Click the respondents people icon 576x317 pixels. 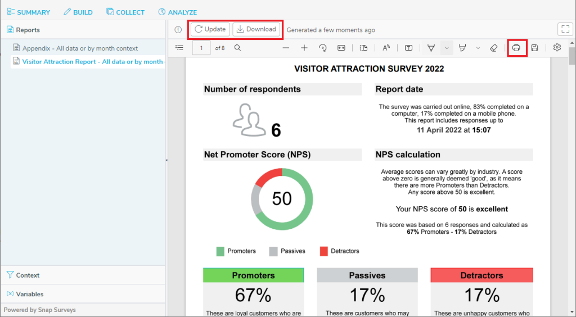click(x=249, y=120)
